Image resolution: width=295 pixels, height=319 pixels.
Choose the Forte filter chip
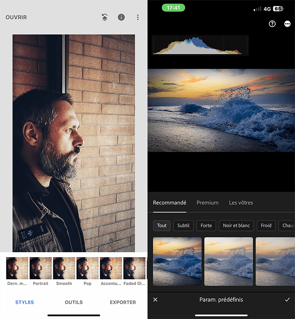pos(206,225)
